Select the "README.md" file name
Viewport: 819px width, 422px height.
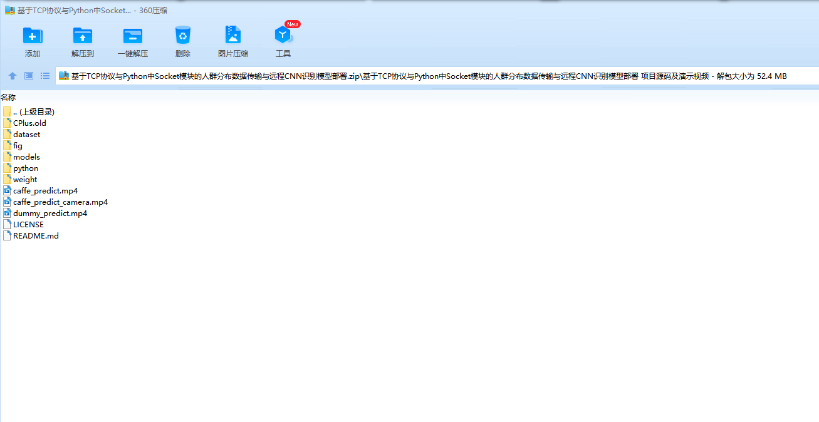pos(36,235)
